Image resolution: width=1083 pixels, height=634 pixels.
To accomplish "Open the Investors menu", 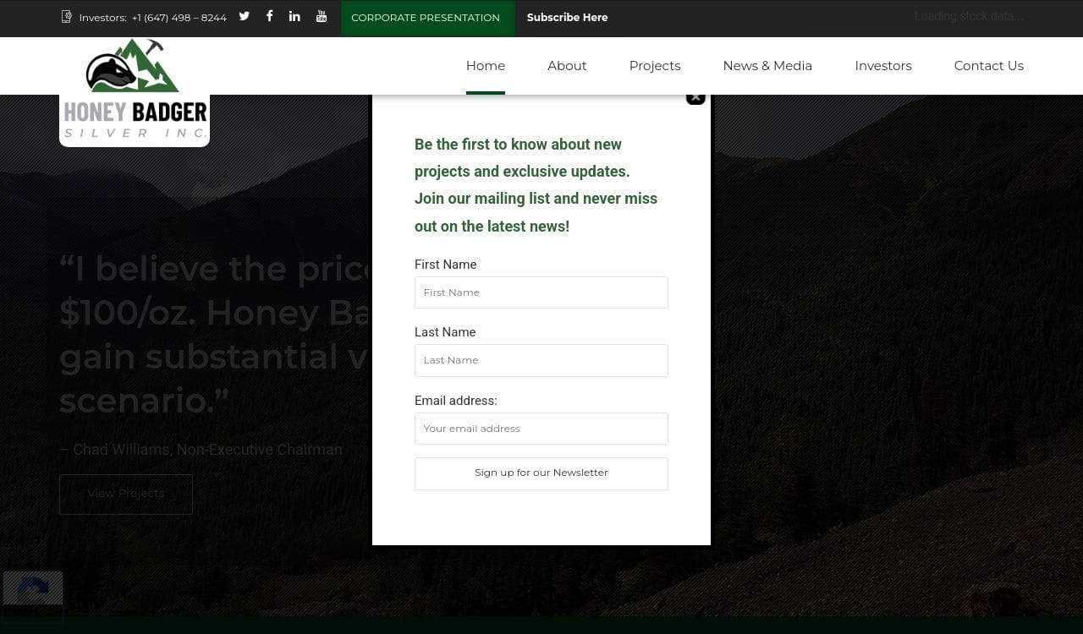I will click(x=882, y=66).
